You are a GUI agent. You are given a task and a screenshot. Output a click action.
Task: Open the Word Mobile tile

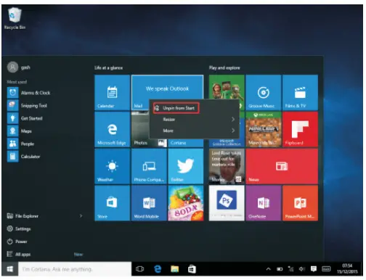tap(149, 203)
